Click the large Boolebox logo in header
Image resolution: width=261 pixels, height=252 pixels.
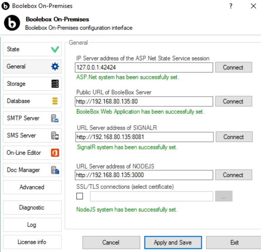point(12,23)
